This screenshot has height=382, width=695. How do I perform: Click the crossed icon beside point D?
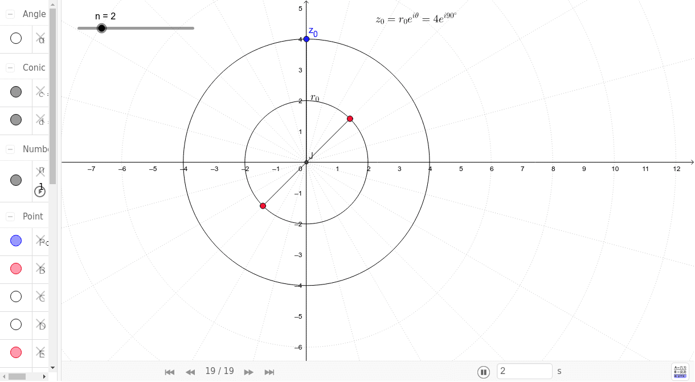point(40,324)
